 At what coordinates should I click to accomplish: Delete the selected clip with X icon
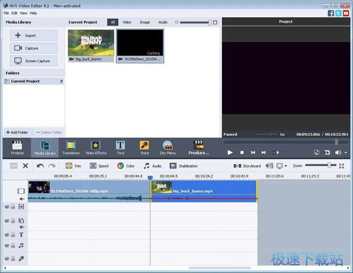click(x=25, y=166)
